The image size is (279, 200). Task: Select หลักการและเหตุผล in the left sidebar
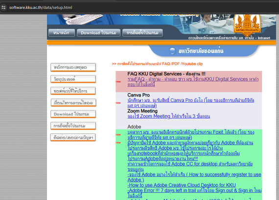click(73, 67)
